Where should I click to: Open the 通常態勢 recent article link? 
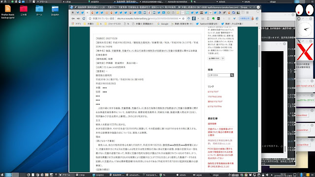(212, 124)
